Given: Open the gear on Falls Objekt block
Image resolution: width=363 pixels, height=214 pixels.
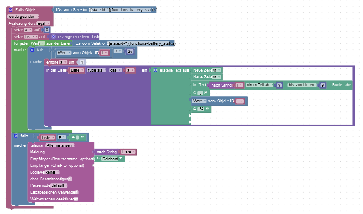Looking at the screenshot, I should click(x=10, y=10).
